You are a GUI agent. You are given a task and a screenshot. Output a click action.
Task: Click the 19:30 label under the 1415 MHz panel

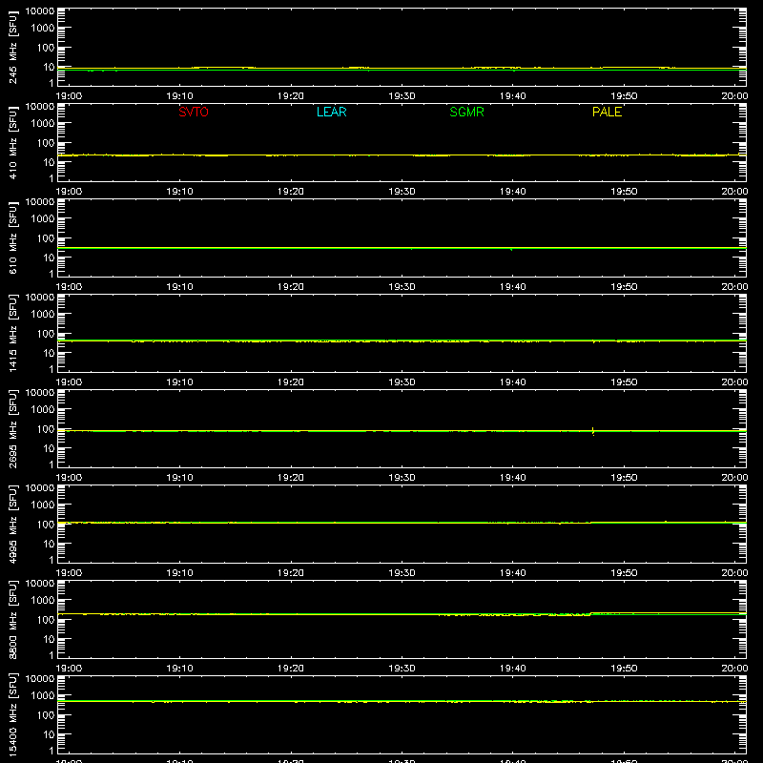click(402, 382)
